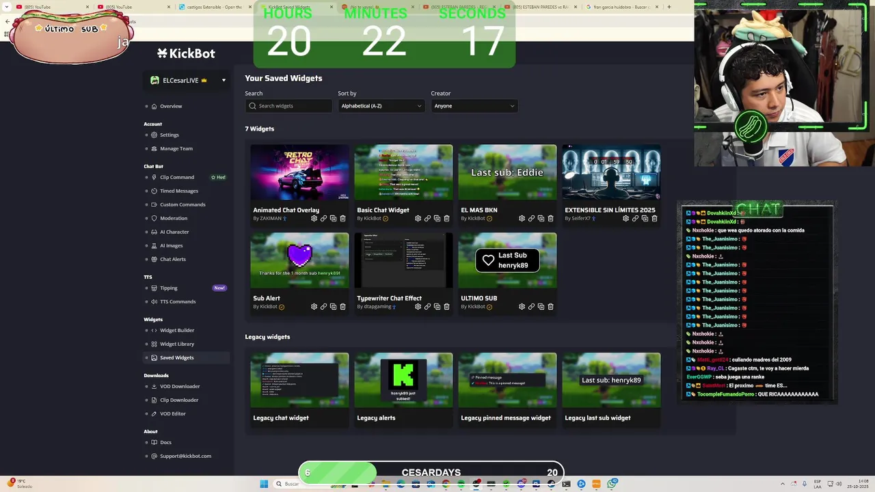Open VOD Downloader

coord(180,387)
